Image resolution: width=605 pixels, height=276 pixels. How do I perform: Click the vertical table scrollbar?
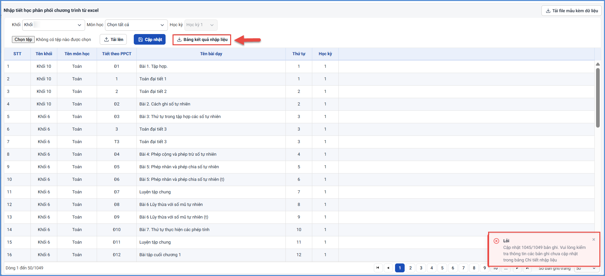pyautogui.click(x=598, y=98)
